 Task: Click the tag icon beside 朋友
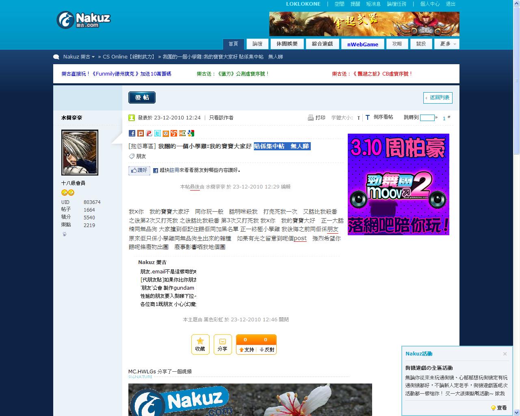pyautogui.click(x=132, y=156)
